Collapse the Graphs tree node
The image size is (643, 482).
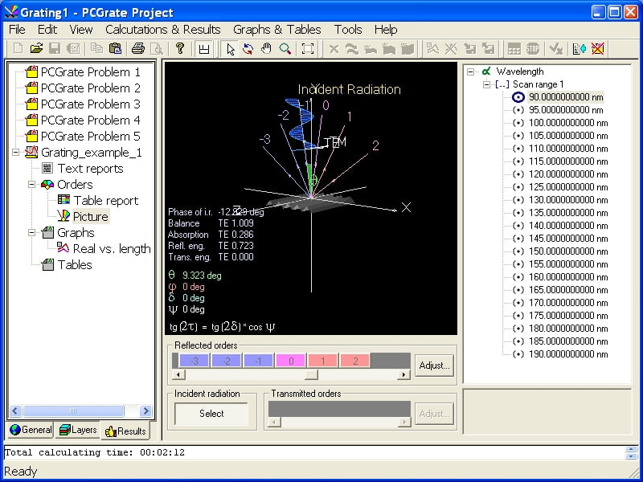(31, 233)
